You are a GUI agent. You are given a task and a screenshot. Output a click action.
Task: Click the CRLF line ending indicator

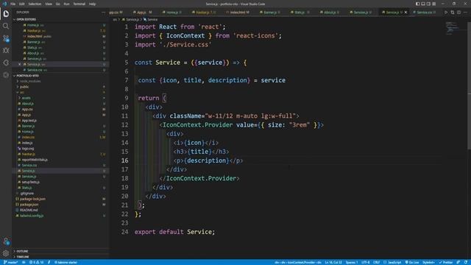[376, 262]
